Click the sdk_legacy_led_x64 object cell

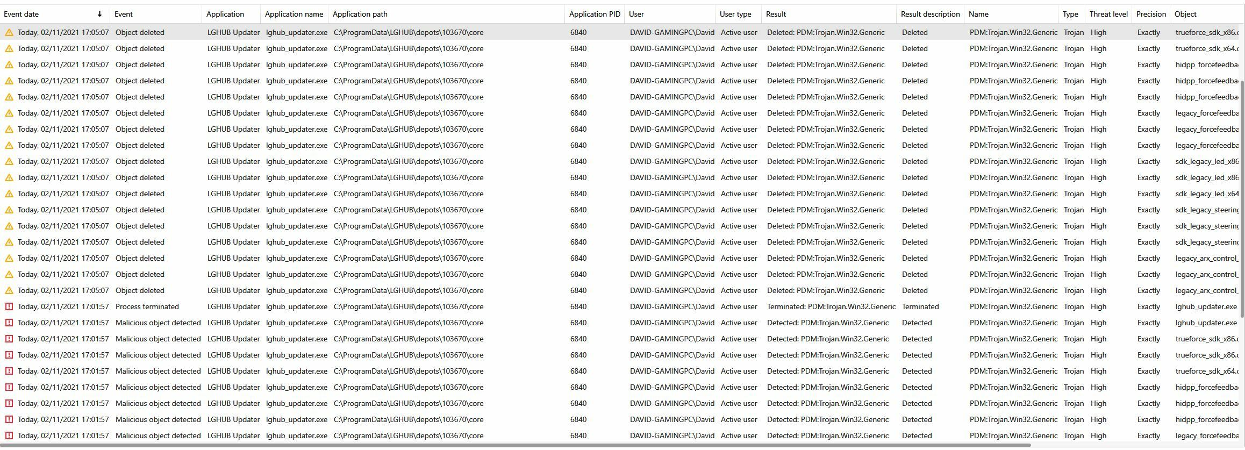click(x=1207, y=194)
